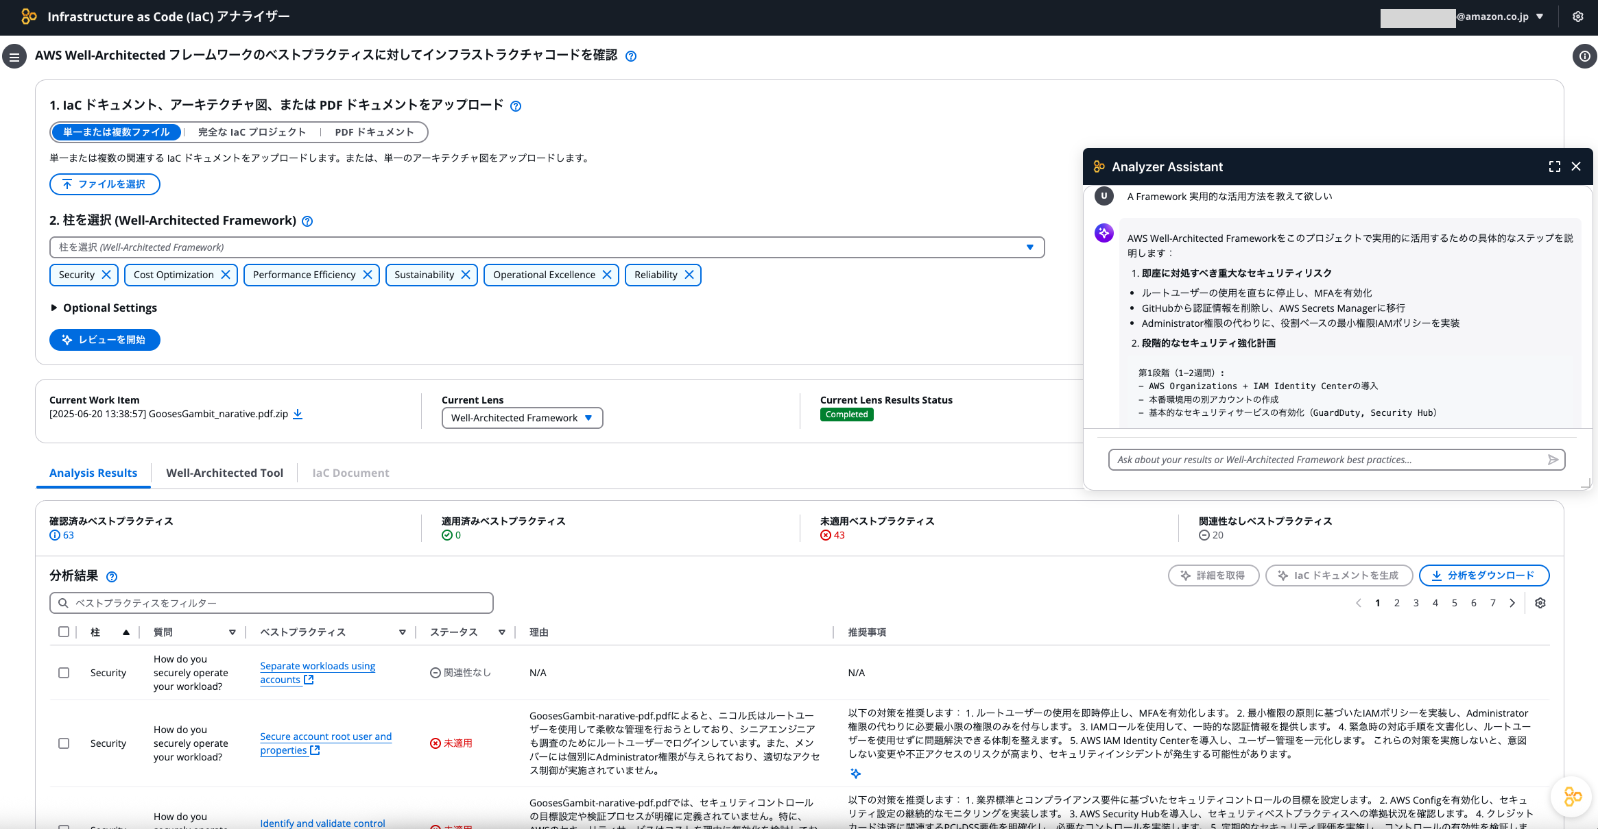Open the table settings gear near pagination
The width and height of the screenshot is (1598, 829).
(1540, 603)
